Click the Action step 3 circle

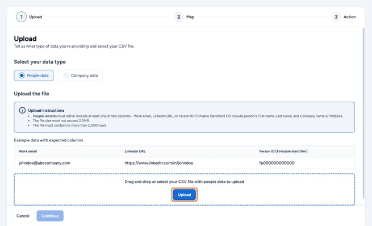point(336,17)
